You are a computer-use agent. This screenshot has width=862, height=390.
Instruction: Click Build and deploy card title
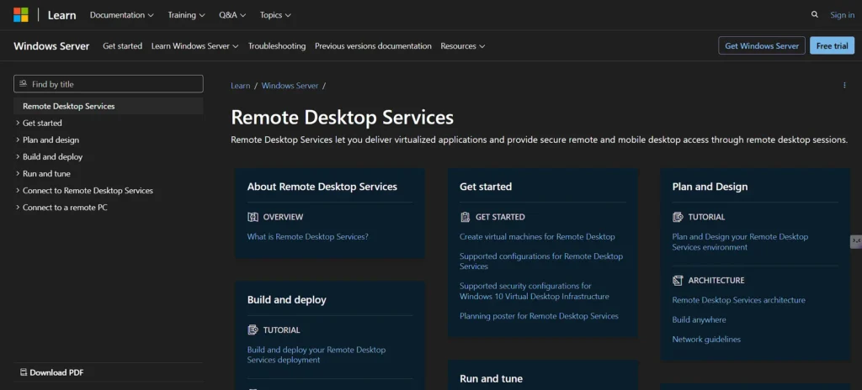pos(286,300)
